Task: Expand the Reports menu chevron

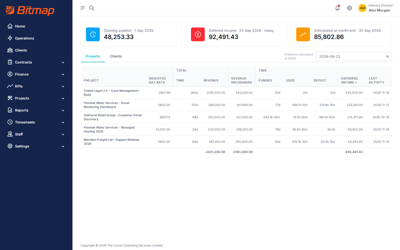Action: [x=63, y=110]
